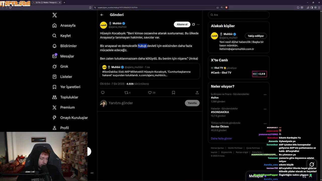This screenshot has width=322, height=181.
Task: Close the X Muhbir browser tab
Action: coord(60,3)
